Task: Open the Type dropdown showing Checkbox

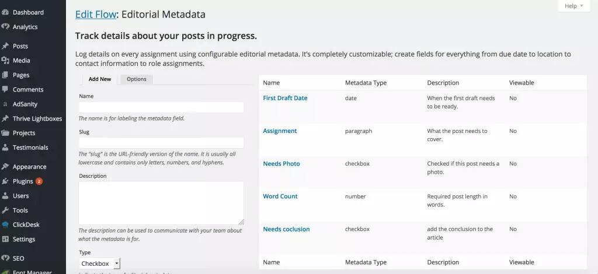Action: tap(100, 264)
